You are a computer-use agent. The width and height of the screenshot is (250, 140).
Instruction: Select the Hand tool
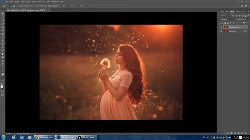pos(3,74)
